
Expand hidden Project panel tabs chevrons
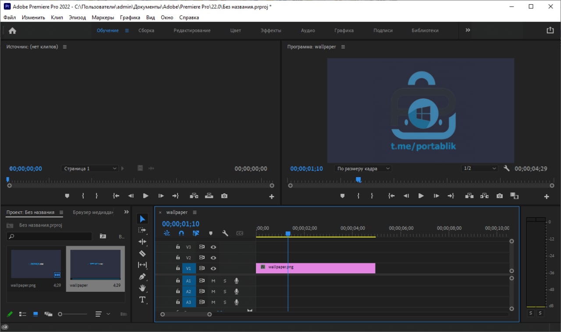pos(126,212)
